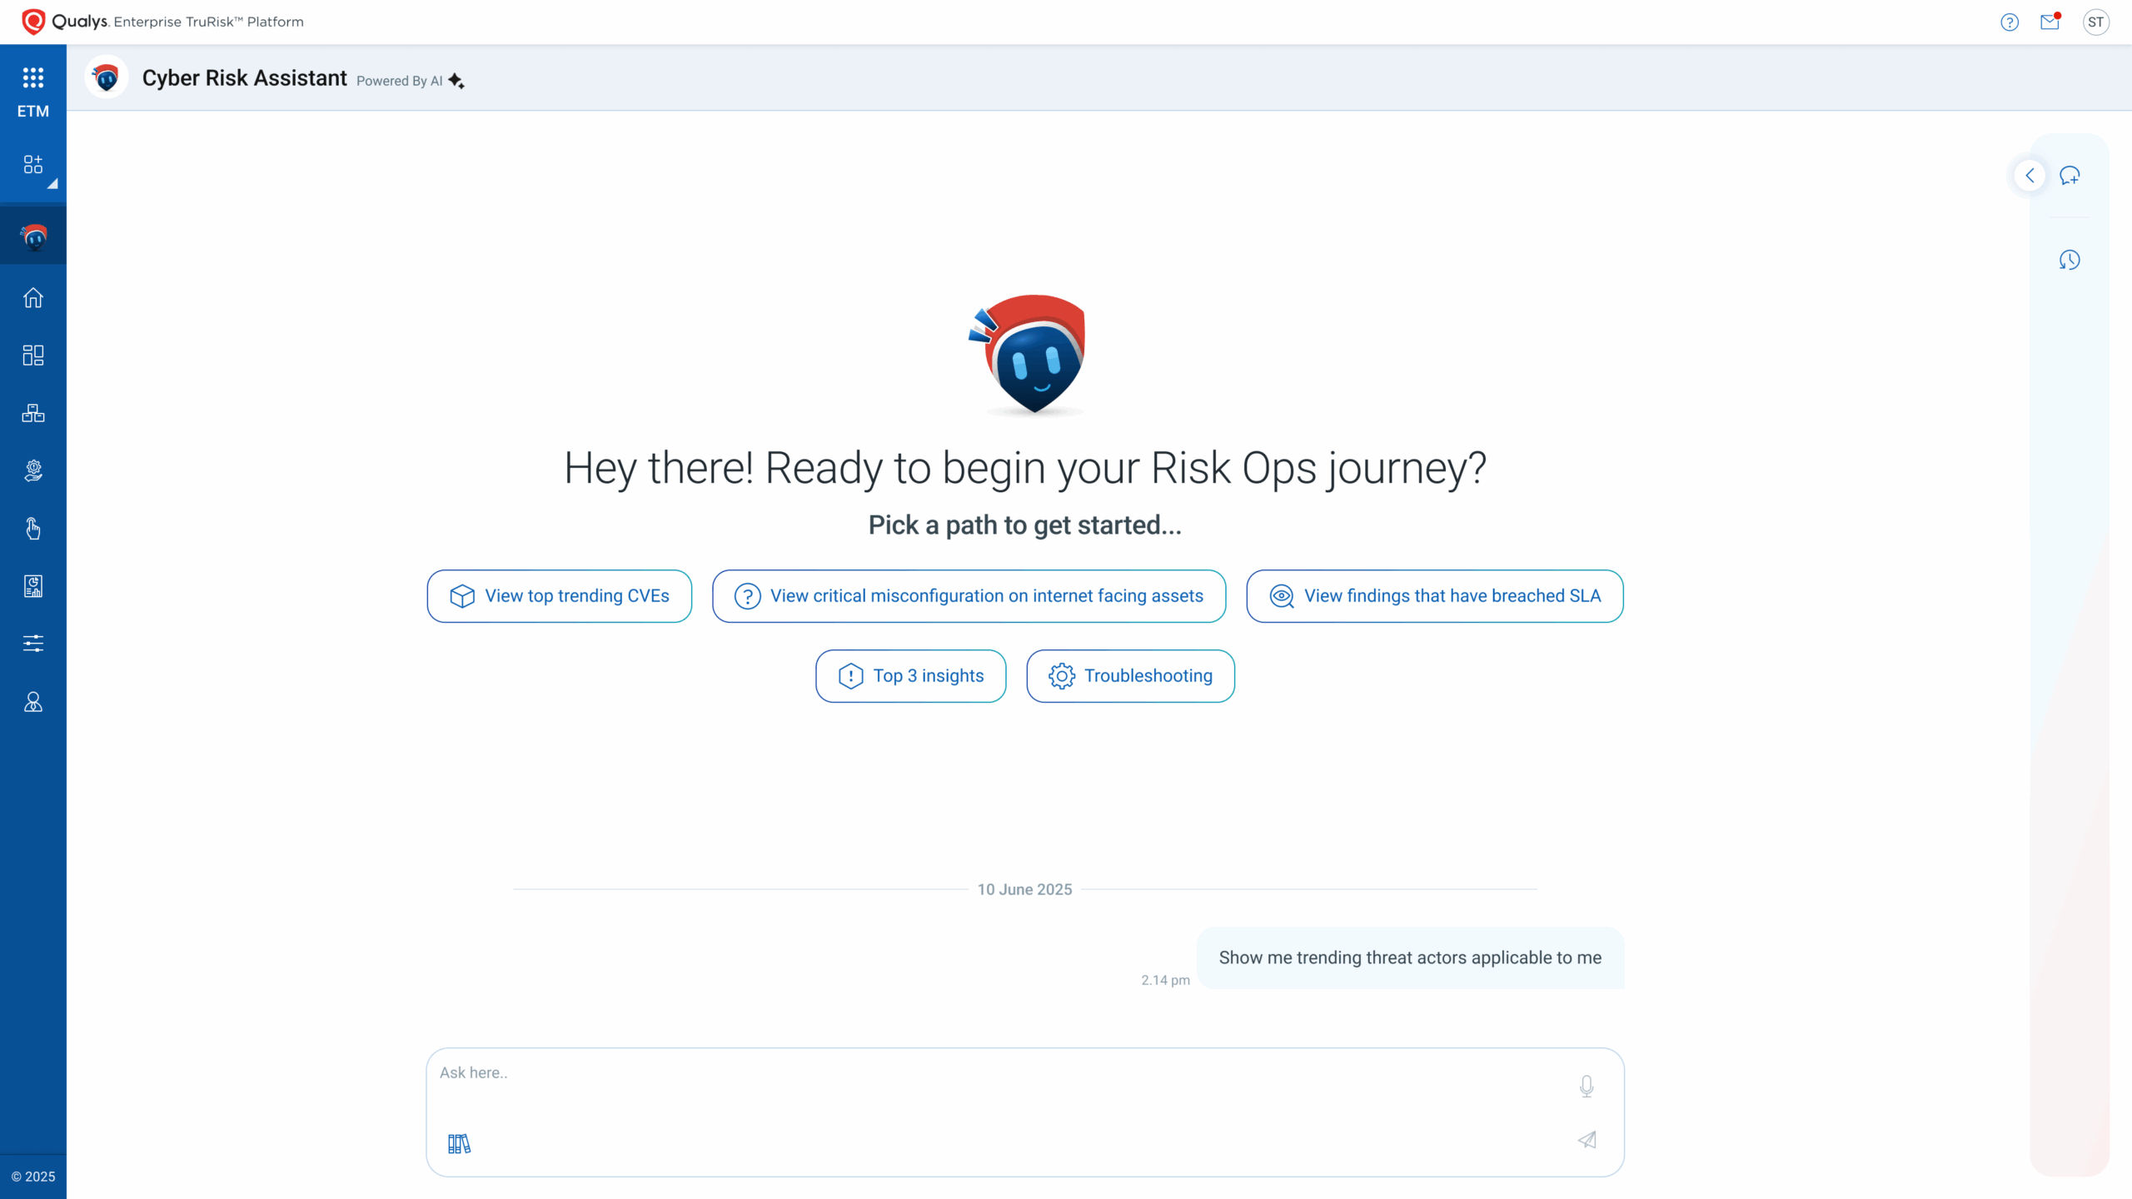This screenshot has height=1199, width=2132.
Task: Open the sliders configuration sidebar icon
Action: 33,644
